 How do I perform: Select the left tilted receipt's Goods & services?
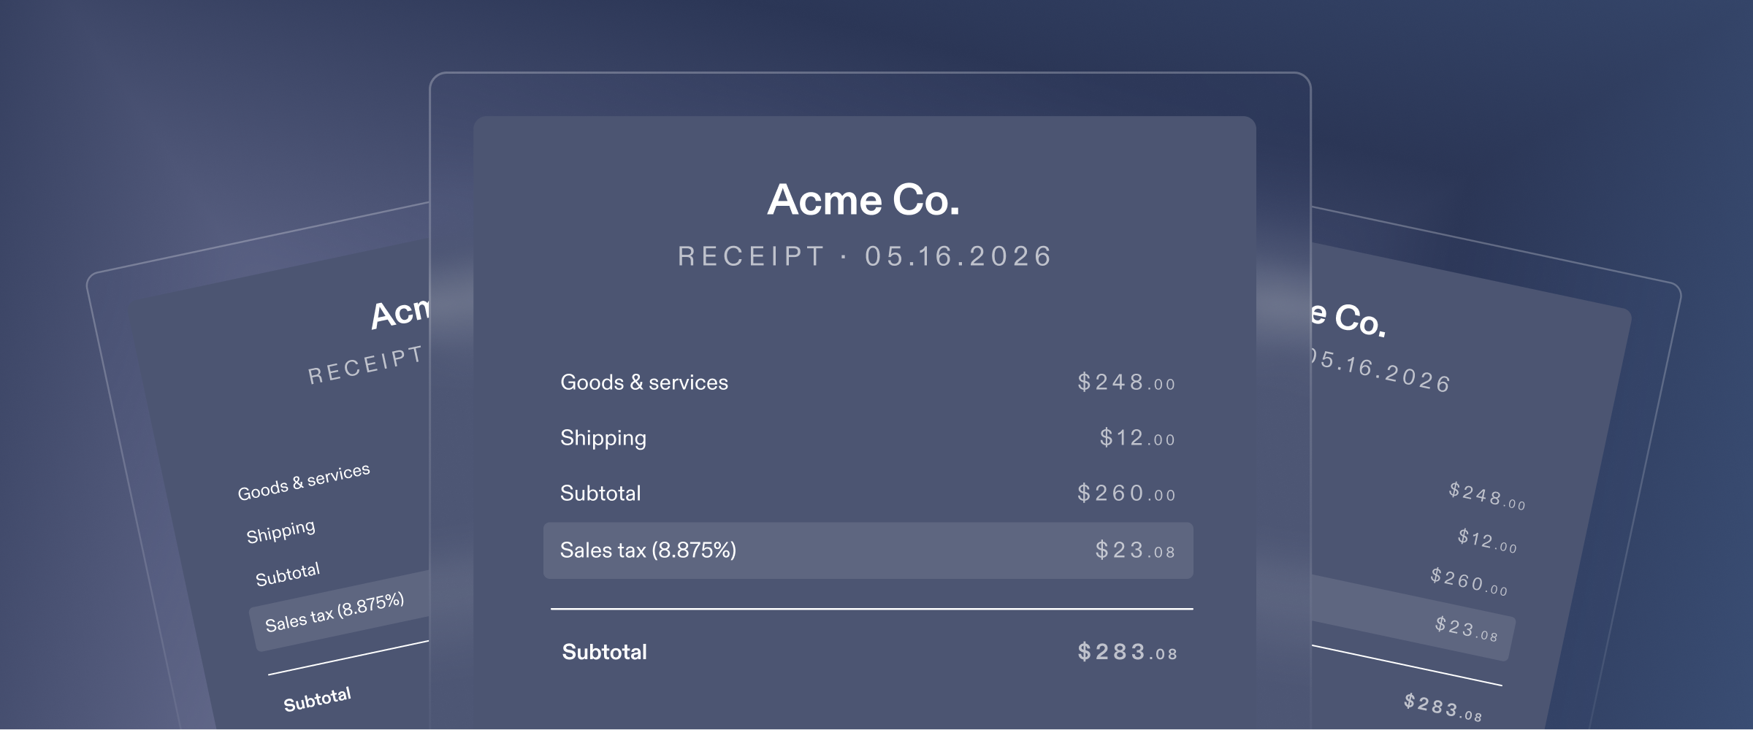(304, 482)
